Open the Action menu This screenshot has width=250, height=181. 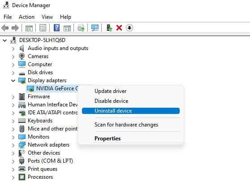(26, 17)
